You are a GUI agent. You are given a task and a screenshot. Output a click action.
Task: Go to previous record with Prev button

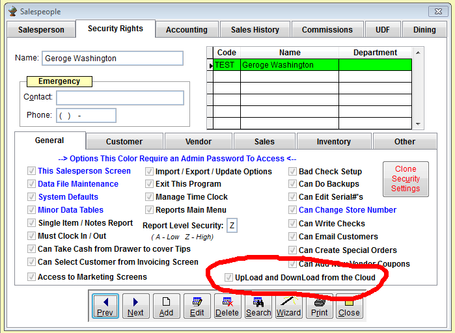105,306
